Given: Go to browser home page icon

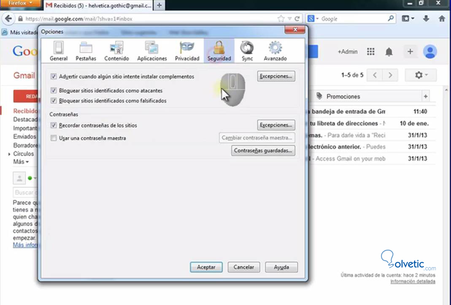Looking at the screenshot, I should pyautogui.click(x=442, y=19).
